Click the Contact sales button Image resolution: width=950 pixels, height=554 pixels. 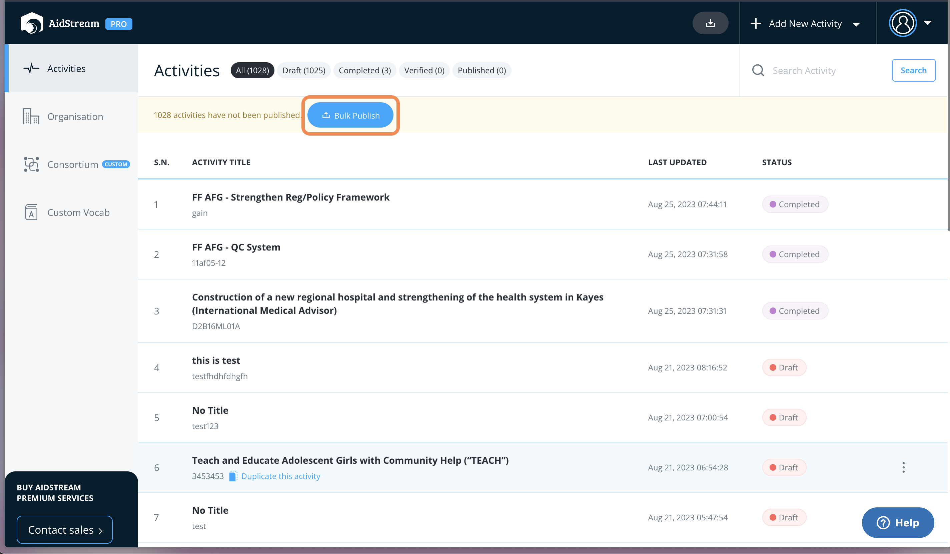[x=64, y=530]
